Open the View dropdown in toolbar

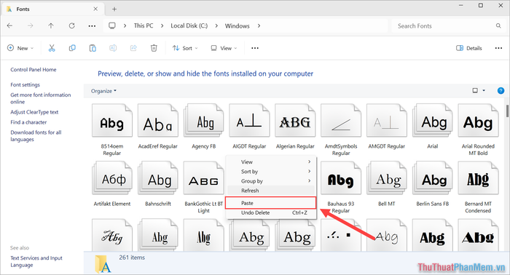click(x=224, y=48)
